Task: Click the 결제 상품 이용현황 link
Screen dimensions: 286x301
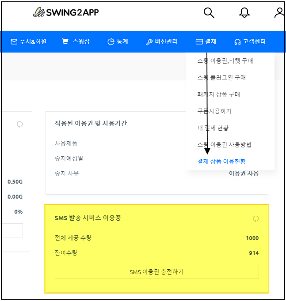Action: point(221,162)
